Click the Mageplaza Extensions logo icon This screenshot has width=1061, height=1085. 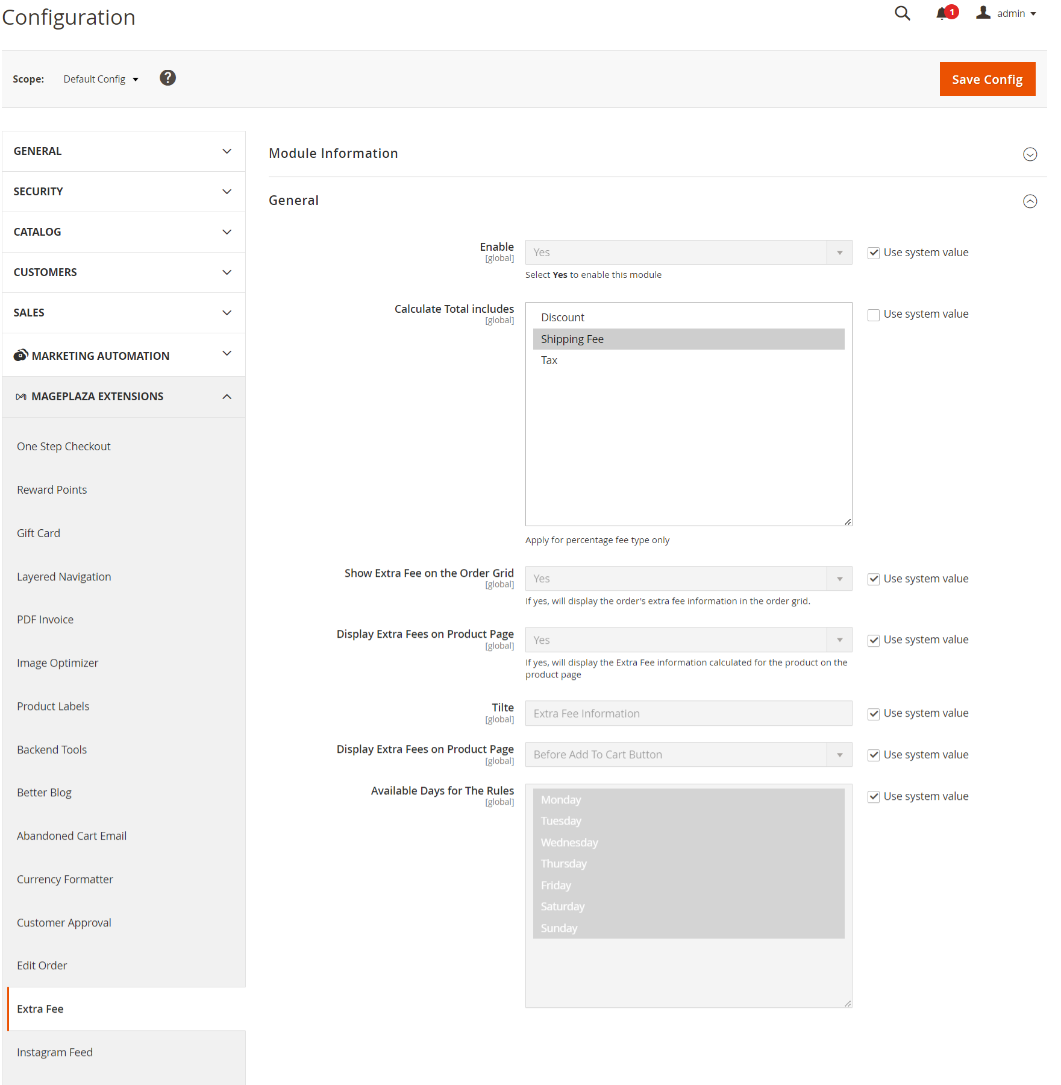point(21,397)
